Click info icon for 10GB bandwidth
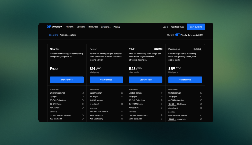This screenshot has width=252, height=145. click(122, 115)
